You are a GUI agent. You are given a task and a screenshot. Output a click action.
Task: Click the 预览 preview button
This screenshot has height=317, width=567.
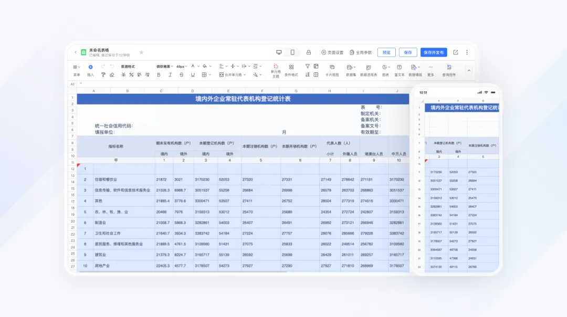386,52
